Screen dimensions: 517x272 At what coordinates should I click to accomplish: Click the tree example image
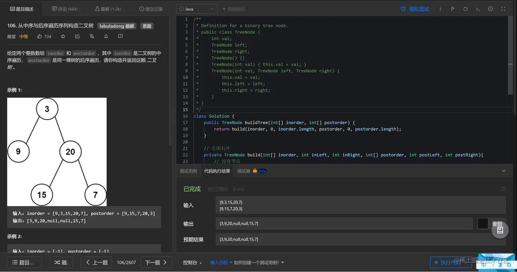57,152
